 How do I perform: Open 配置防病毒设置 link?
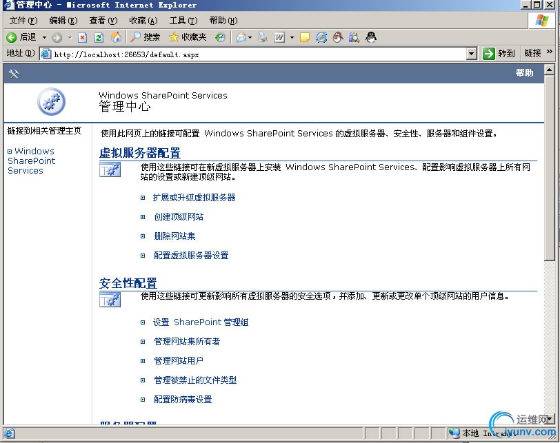(183, 399)
